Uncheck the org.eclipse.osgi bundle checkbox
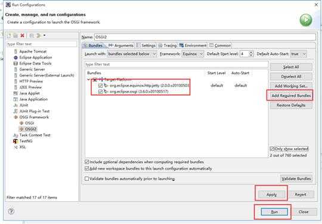Image resolution: width=322 pixels, height=224 pixels. pos(100,91)
